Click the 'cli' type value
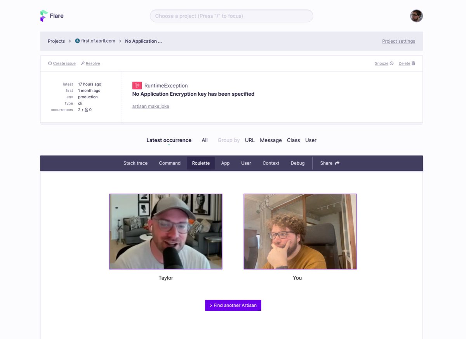466x339 pixels. [x=80, y=103]
